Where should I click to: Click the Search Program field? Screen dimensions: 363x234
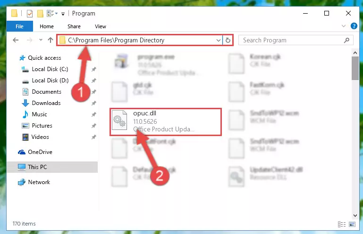point(296,40)
